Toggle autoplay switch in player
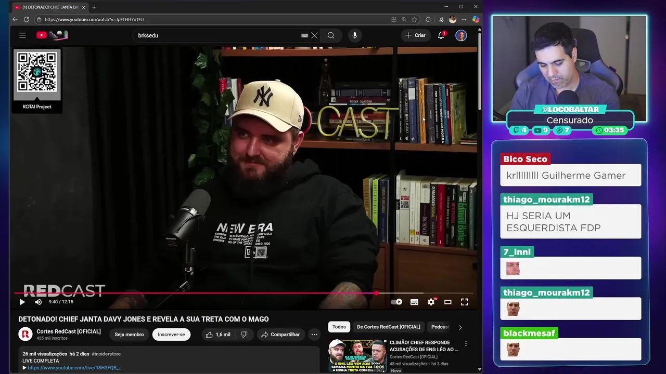The width and height of the screenshot is (666, 374). coord(396,302)
